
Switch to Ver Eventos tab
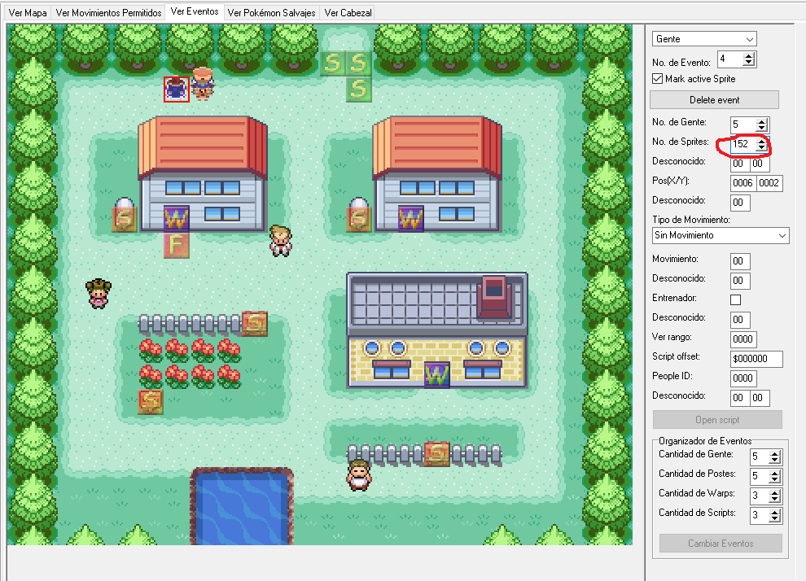(x=195, y=11)
